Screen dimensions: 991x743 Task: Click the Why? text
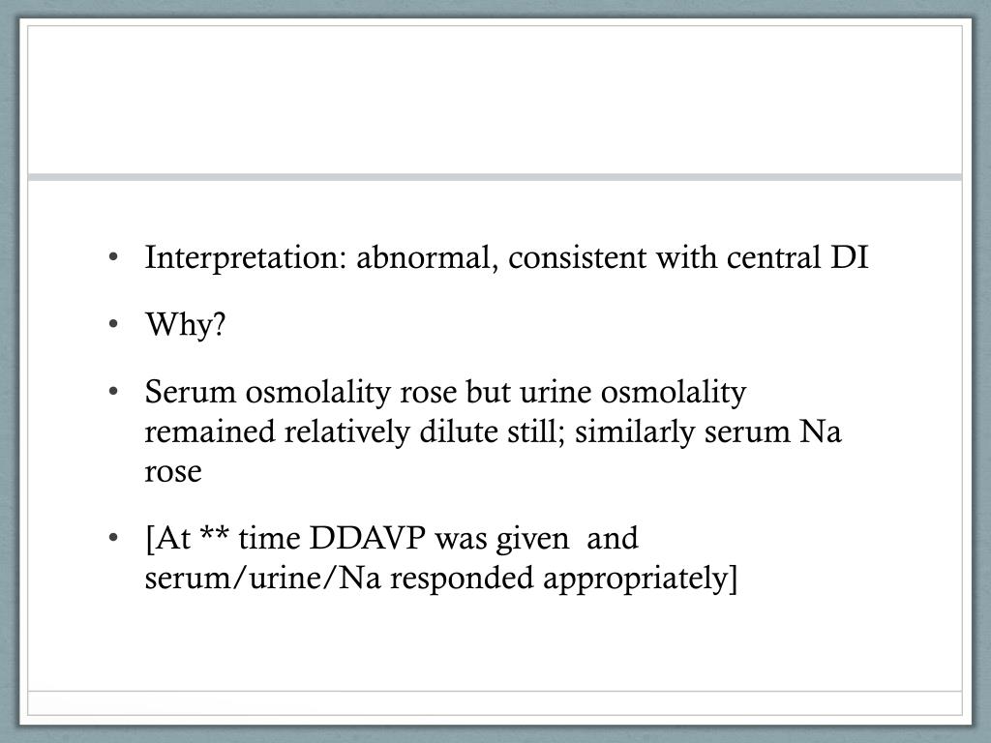click(x=185, y=325)
